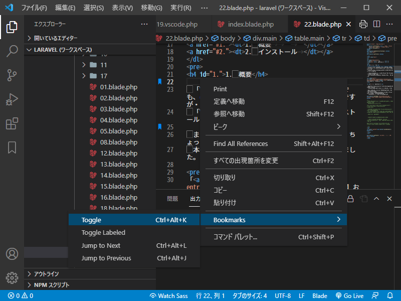The image size is (401, 301).
Task: Click Blade language mode button
Action: pyautogui.click(x=320, y=295)
